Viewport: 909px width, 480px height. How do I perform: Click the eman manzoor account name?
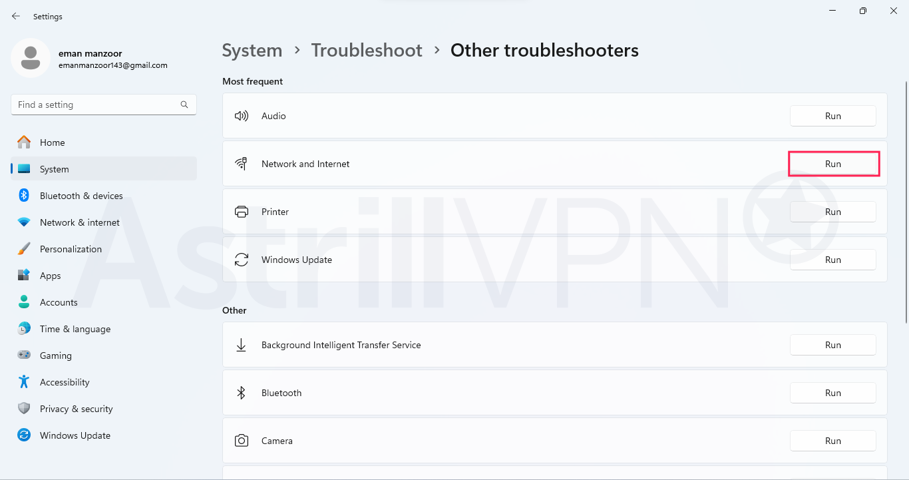click(x=91, y=53)
